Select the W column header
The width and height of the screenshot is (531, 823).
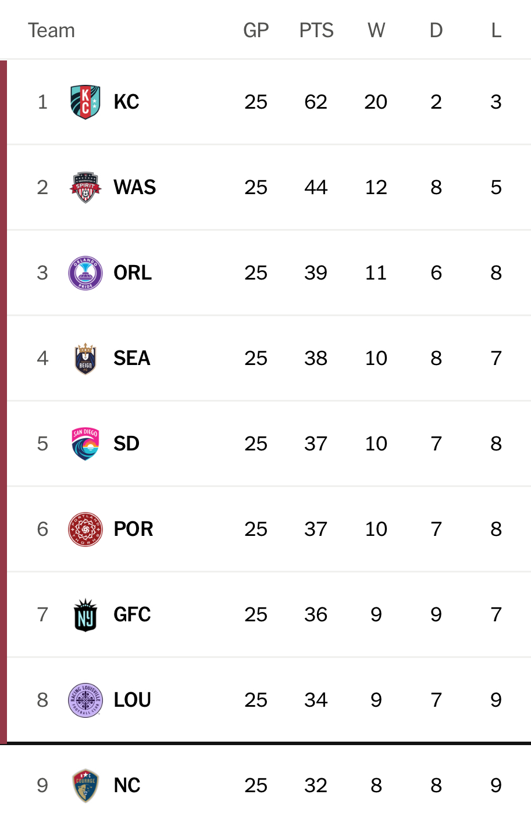[376, 30]
